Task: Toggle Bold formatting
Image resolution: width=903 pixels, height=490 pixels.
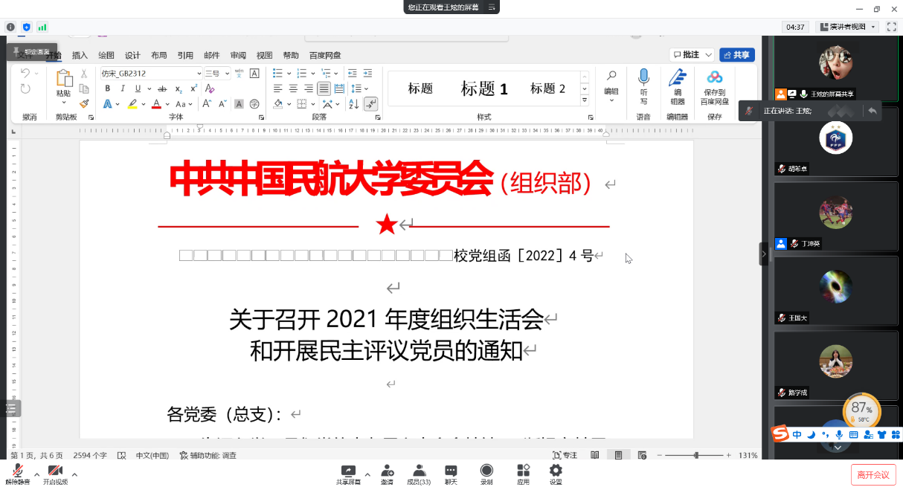Action: pyautogui.click(x=107, y=88)
